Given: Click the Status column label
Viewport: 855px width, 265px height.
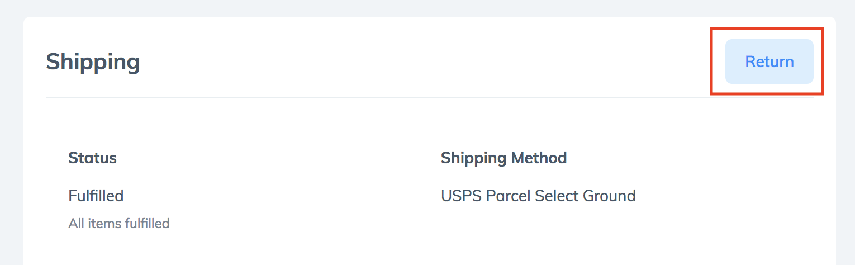Looking at the screenshot, I should (92, 158).
